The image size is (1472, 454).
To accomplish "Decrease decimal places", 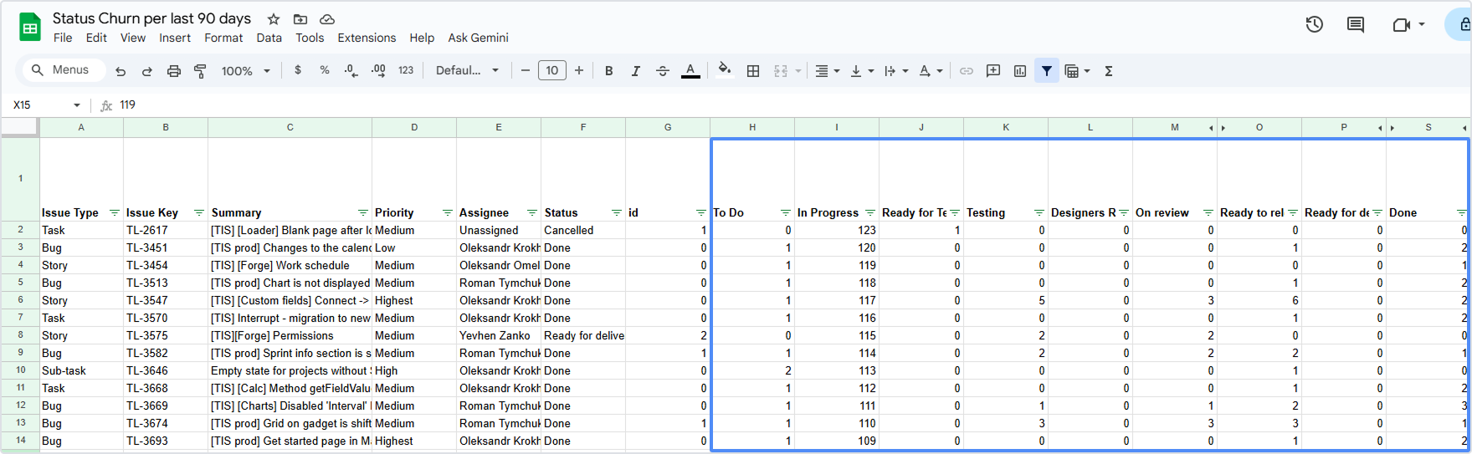I will tap(351, 71).
